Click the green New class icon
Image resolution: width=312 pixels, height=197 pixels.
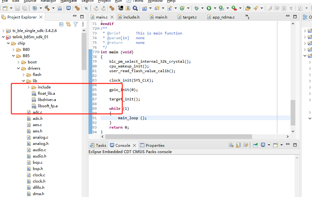point(182,8)
